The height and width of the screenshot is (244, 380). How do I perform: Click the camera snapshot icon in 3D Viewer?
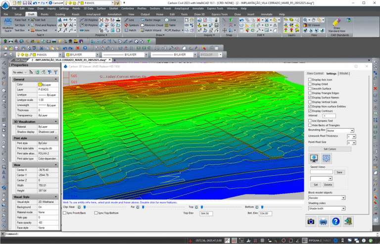coord(311,221)
